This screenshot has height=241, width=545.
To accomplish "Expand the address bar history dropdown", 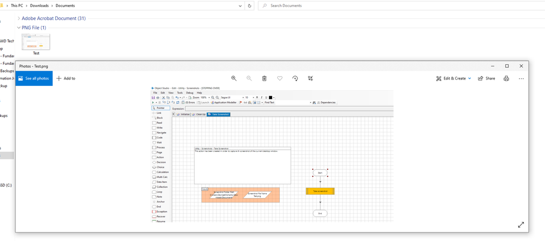I will point(240,5).
